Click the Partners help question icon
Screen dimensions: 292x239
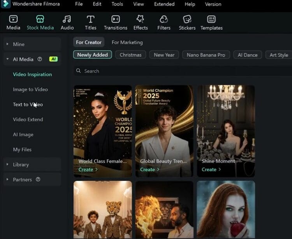tap(38, 179)
